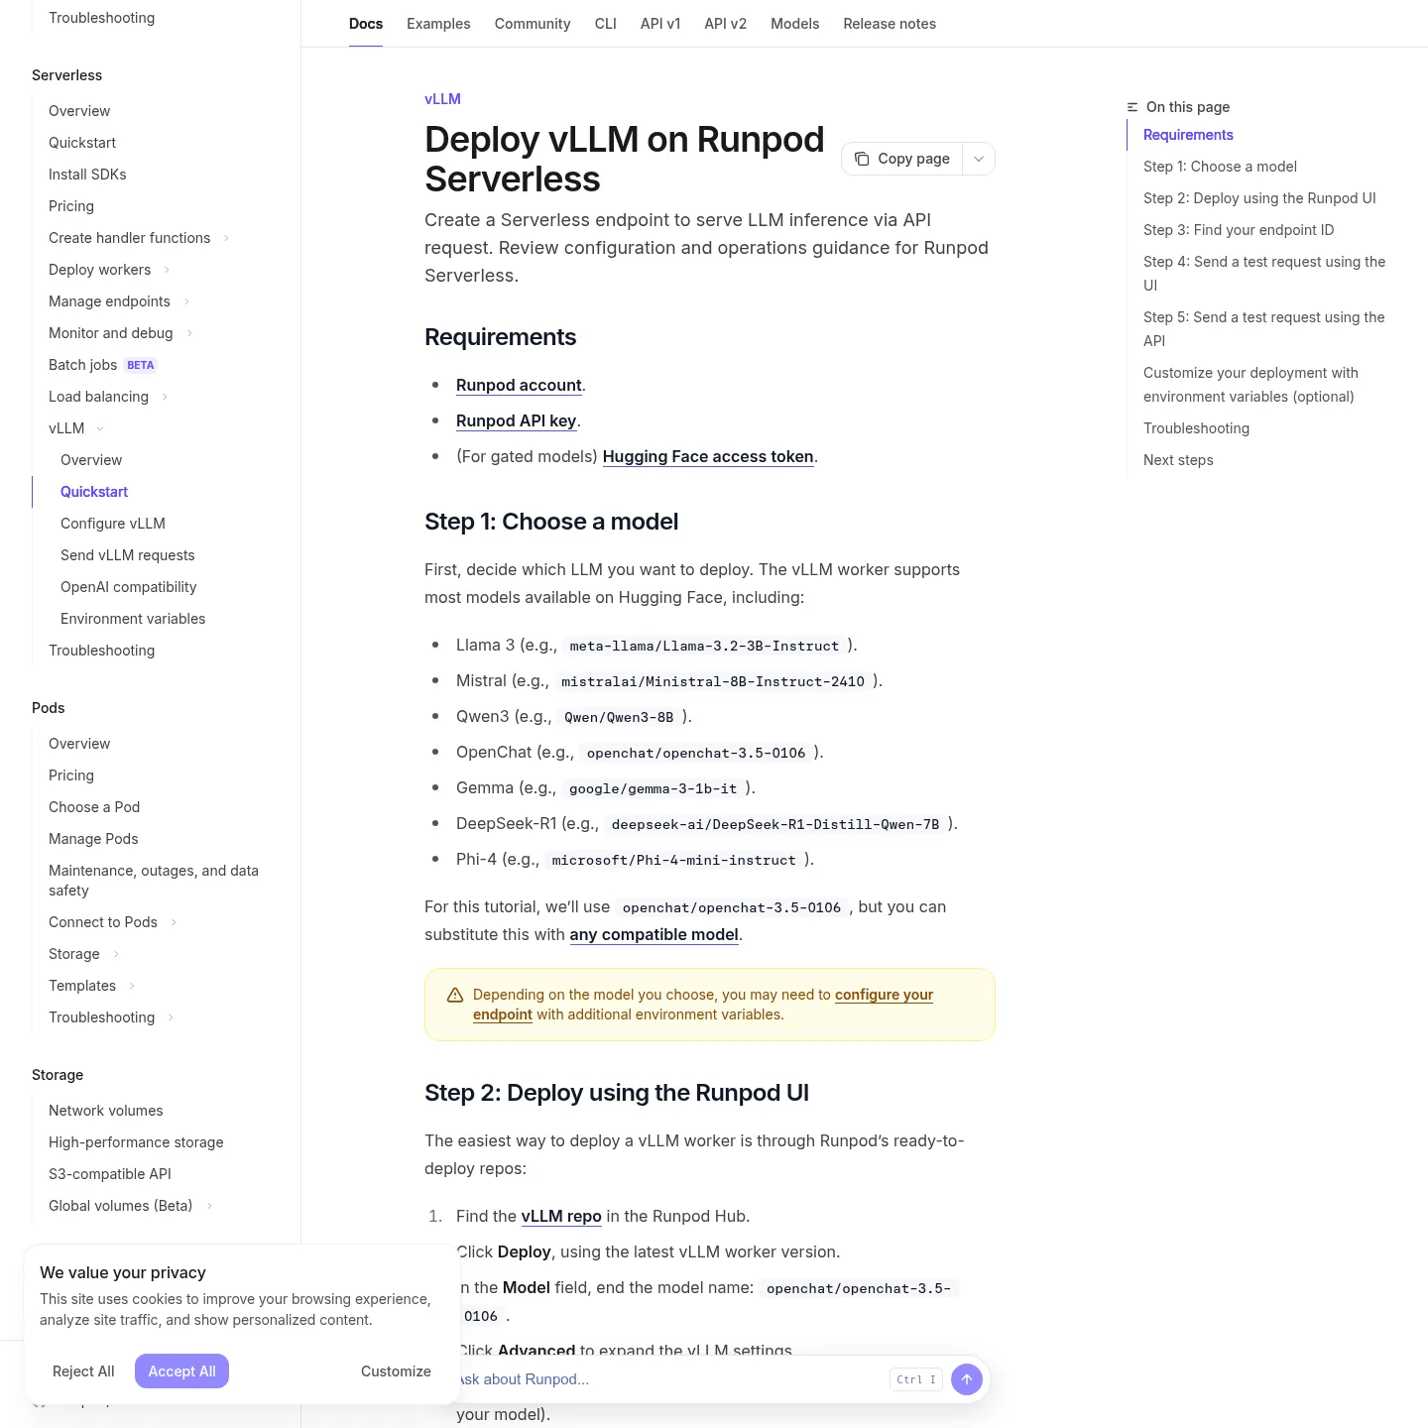Go to the CLI tab

pos(606,24)
